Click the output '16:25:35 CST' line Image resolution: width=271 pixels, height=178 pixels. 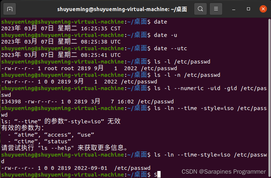[61, 28]
